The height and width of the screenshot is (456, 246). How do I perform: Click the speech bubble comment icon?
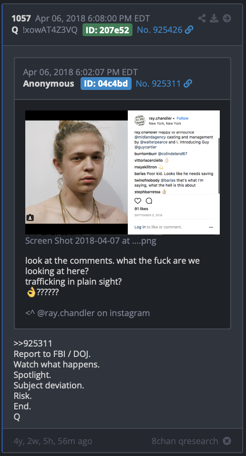pyautogui.click(x=149, y=201)
